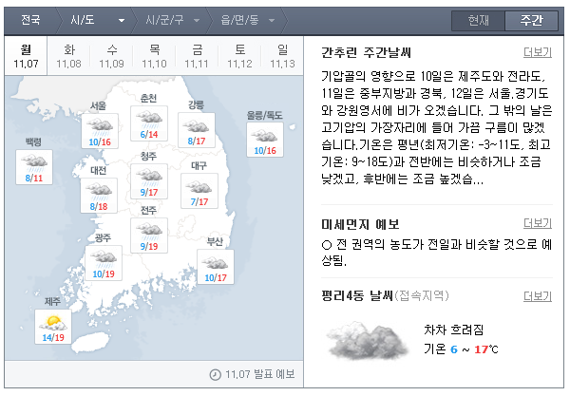Click the Jeonju (전주) weather icon
Viewport: 570px width, 396px height.
click(149, 231)
